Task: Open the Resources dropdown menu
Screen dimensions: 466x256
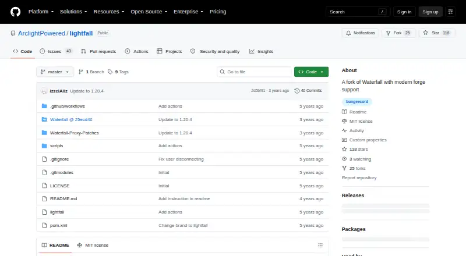Action: pyautogui.click(x=109, y=12)
